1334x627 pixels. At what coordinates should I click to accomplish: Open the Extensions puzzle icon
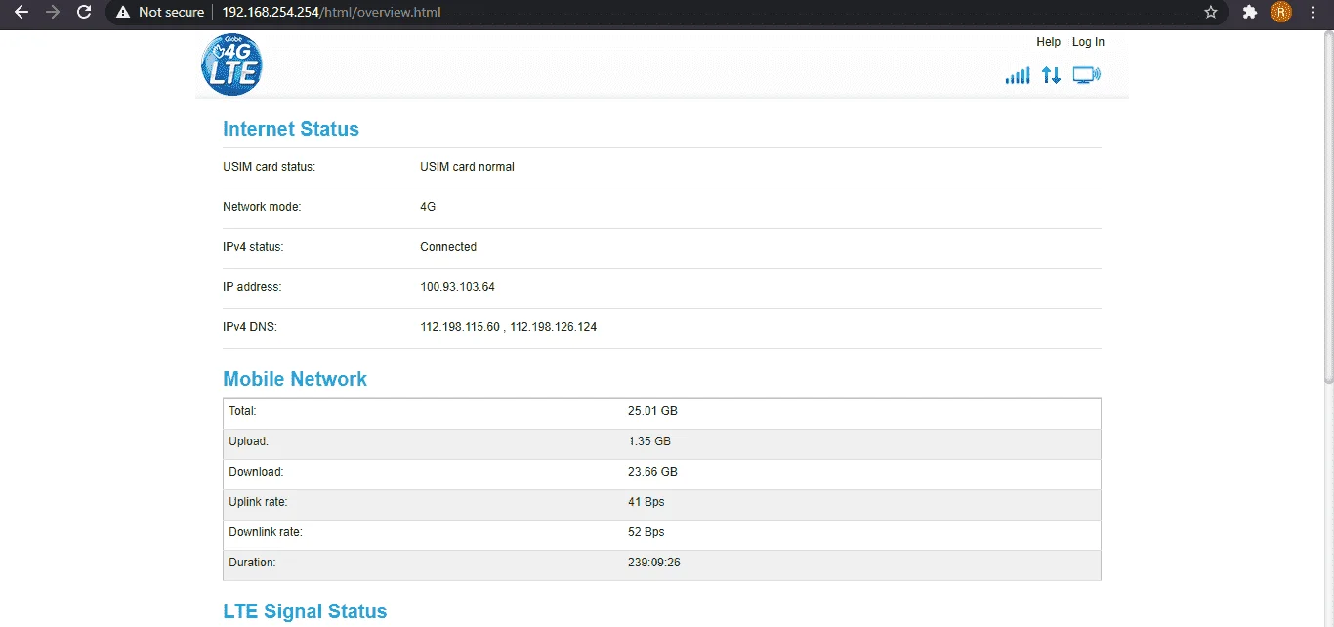(x=1250, y=13)
